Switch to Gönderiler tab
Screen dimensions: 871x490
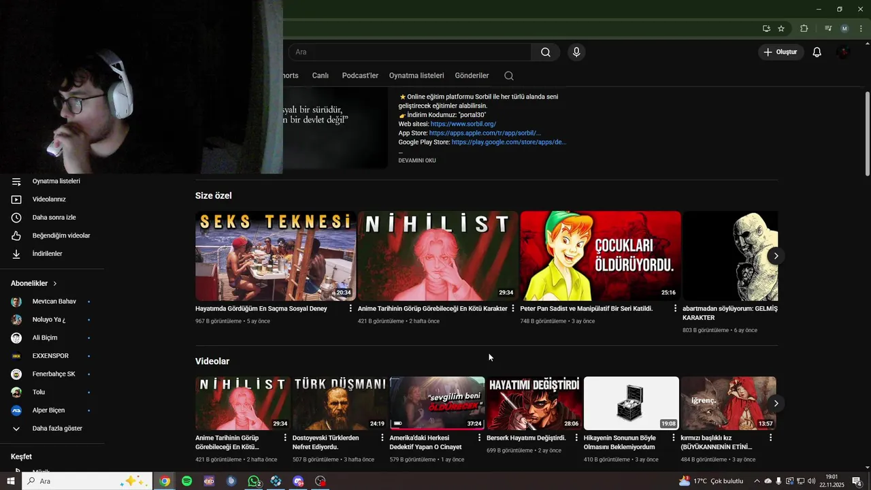(472, 76)
